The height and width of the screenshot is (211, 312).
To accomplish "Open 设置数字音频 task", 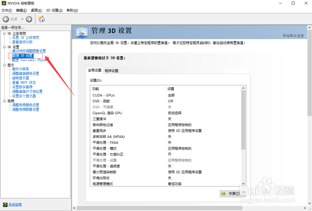I will point(22,87).
